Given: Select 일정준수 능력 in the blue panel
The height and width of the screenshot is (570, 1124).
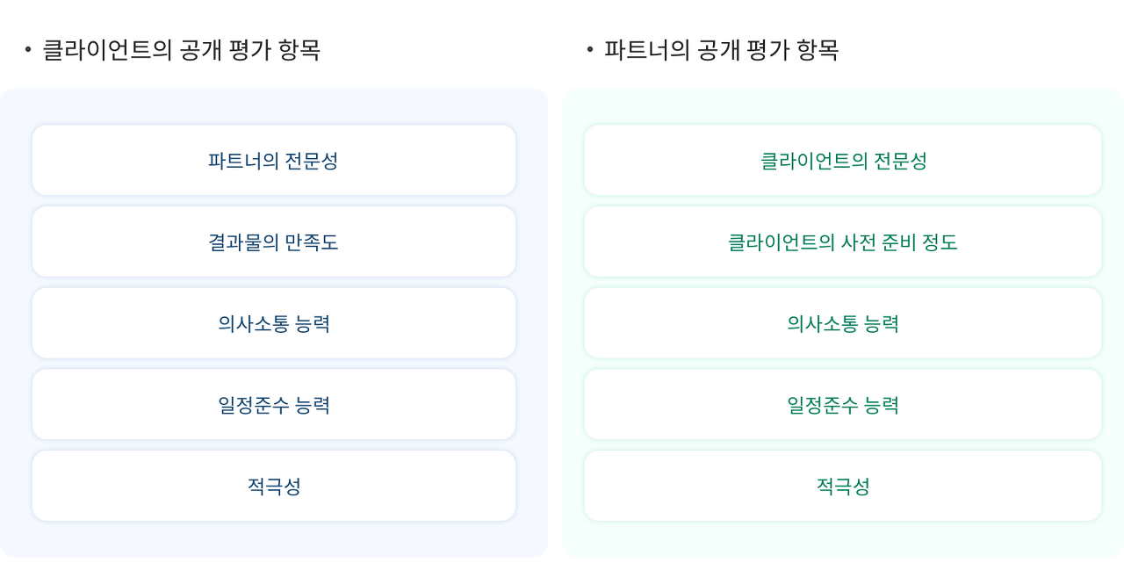Looking at the screenshot, I should [274, 404].
